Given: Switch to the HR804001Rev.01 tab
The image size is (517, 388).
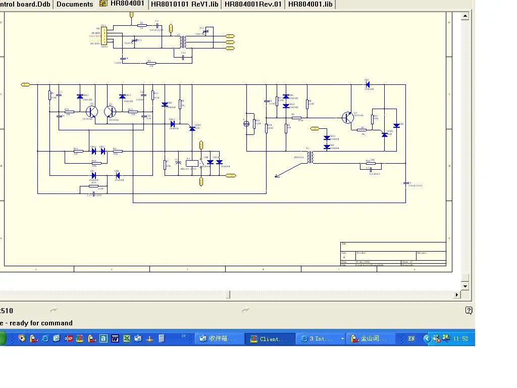Looking at the screenshot, I should pos(253,4).
